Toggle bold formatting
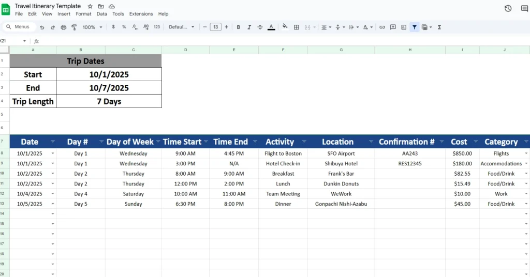530x277 pixels. 238,27
